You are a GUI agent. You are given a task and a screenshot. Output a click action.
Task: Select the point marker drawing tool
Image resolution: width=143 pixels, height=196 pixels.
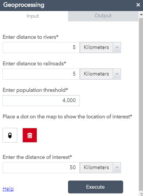pyautogui.click(x=10, y=135)
